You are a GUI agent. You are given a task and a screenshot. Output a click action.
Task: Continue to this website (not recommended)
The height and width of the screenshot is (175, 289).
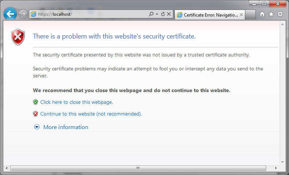(91, 114)
